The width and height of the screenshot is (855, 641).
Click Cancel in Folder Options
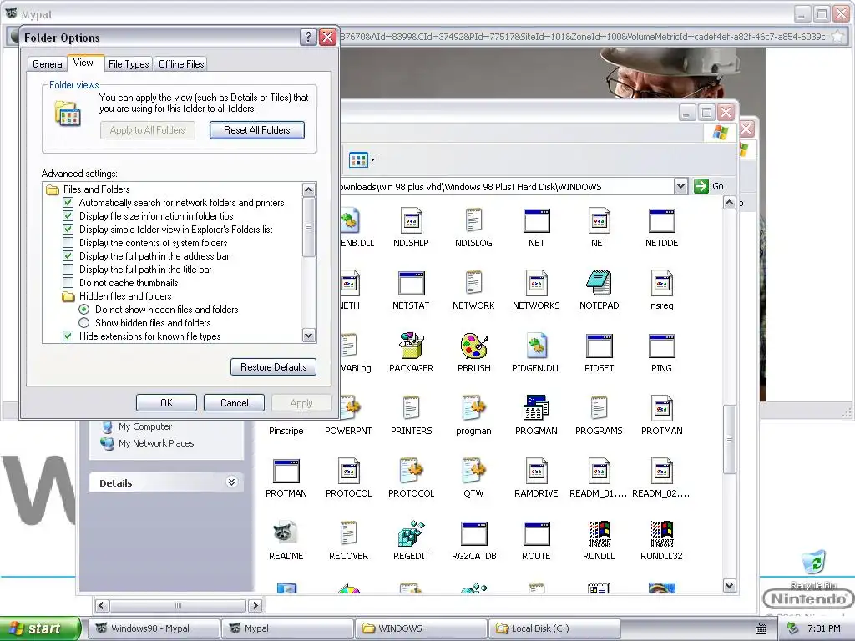[x=234, y=403]
